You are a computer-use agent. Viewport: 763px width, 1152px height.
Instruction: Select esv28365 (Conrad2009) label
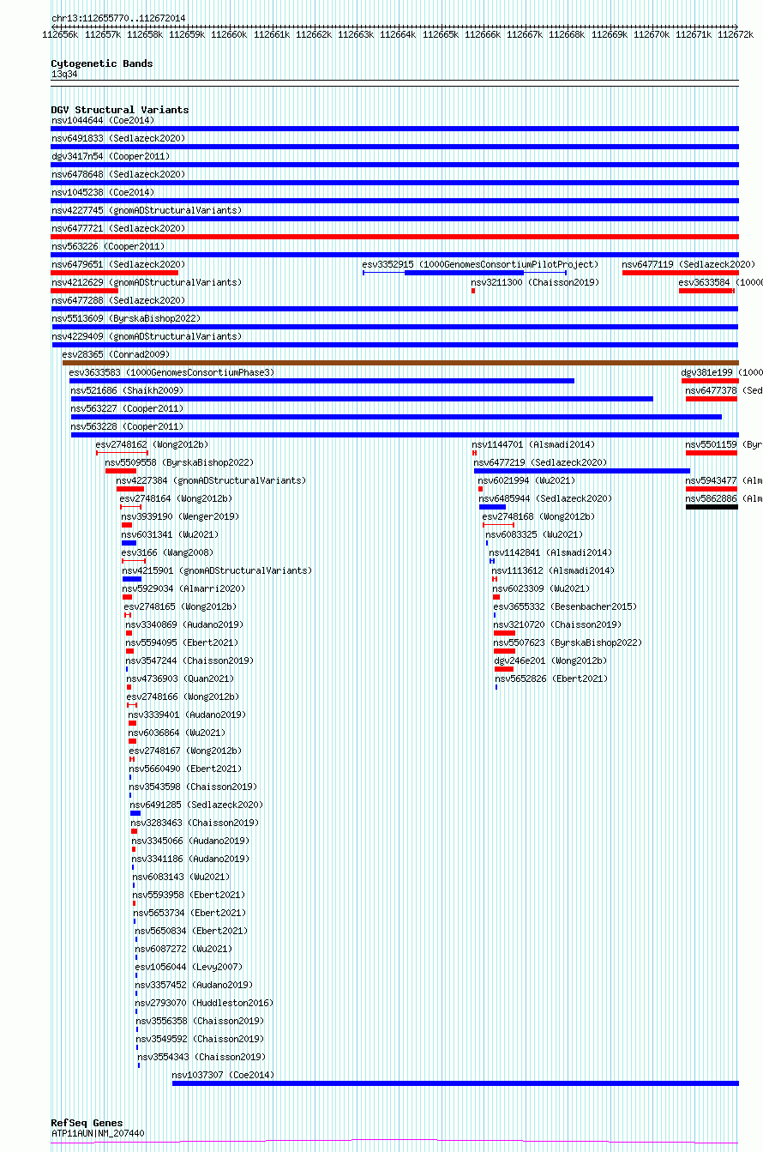click(x=116, y=354)
